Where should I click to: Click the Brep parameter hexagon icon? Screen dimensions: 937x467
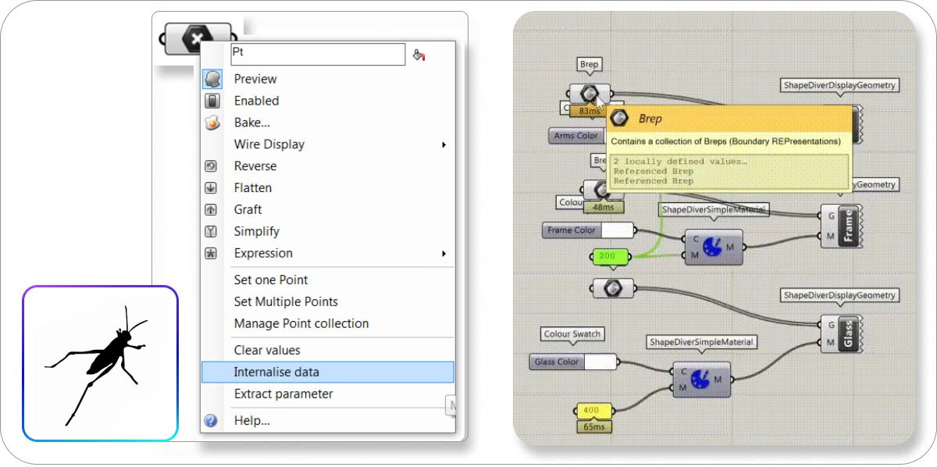[590, 94]
